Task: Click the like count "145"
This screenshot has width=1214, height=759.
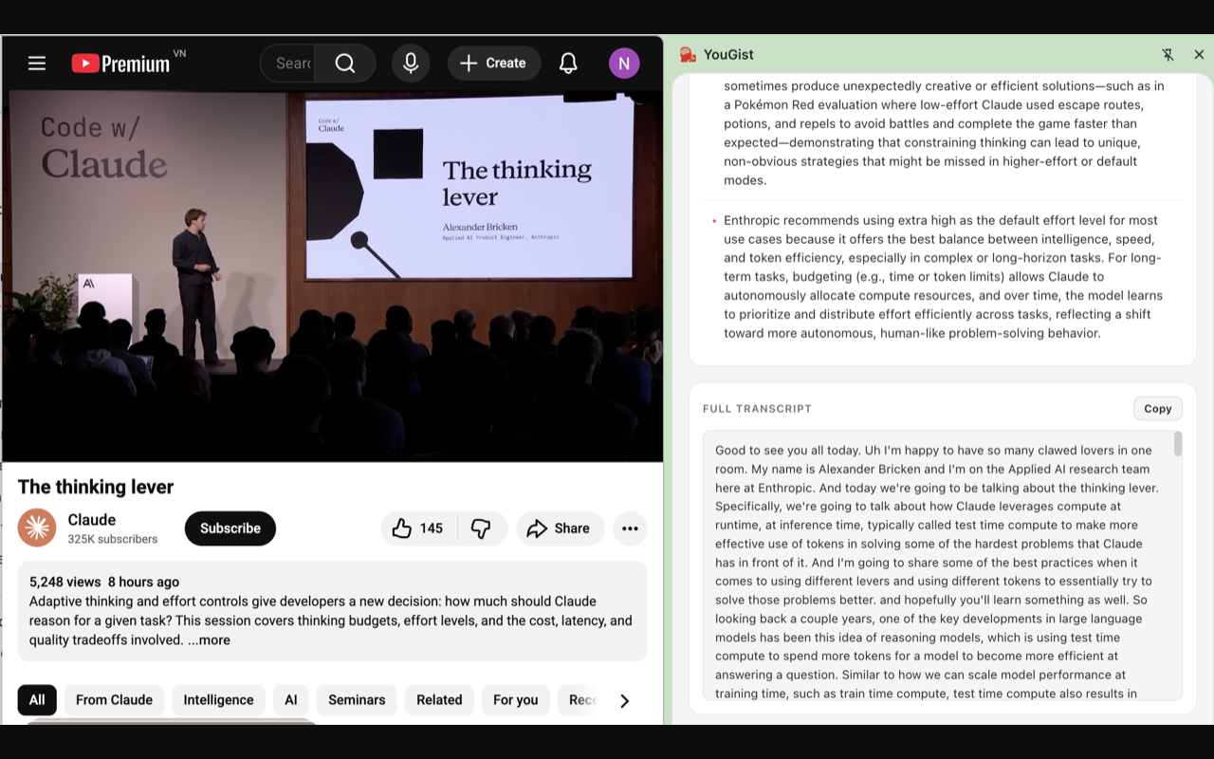Action: (432, 528)
